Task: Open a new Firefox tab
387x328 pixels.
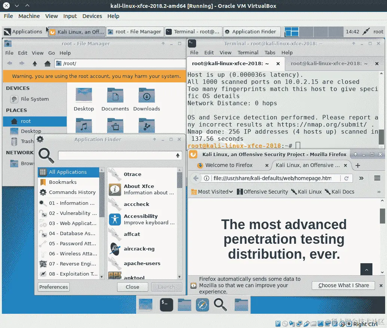Action: 358,165
